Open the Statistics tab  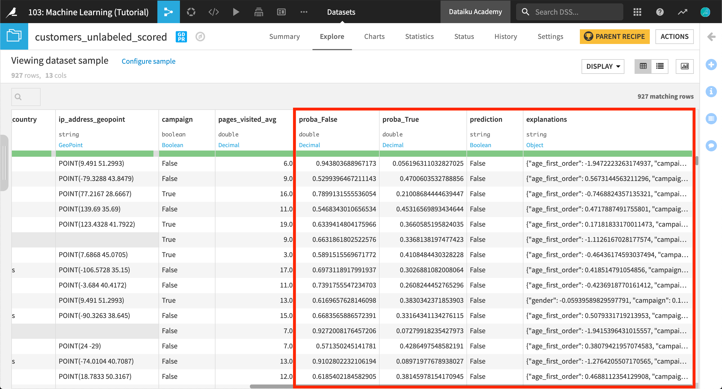point(419,36)
